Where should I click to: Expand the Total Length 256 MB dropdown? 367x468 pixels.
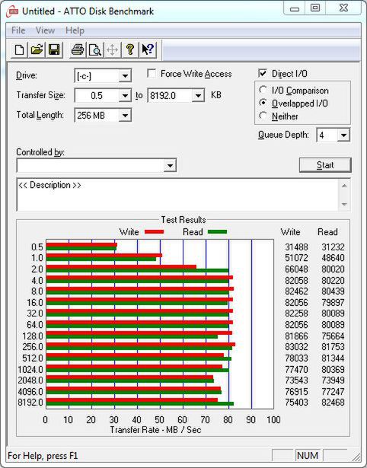[x=125, y=116]
